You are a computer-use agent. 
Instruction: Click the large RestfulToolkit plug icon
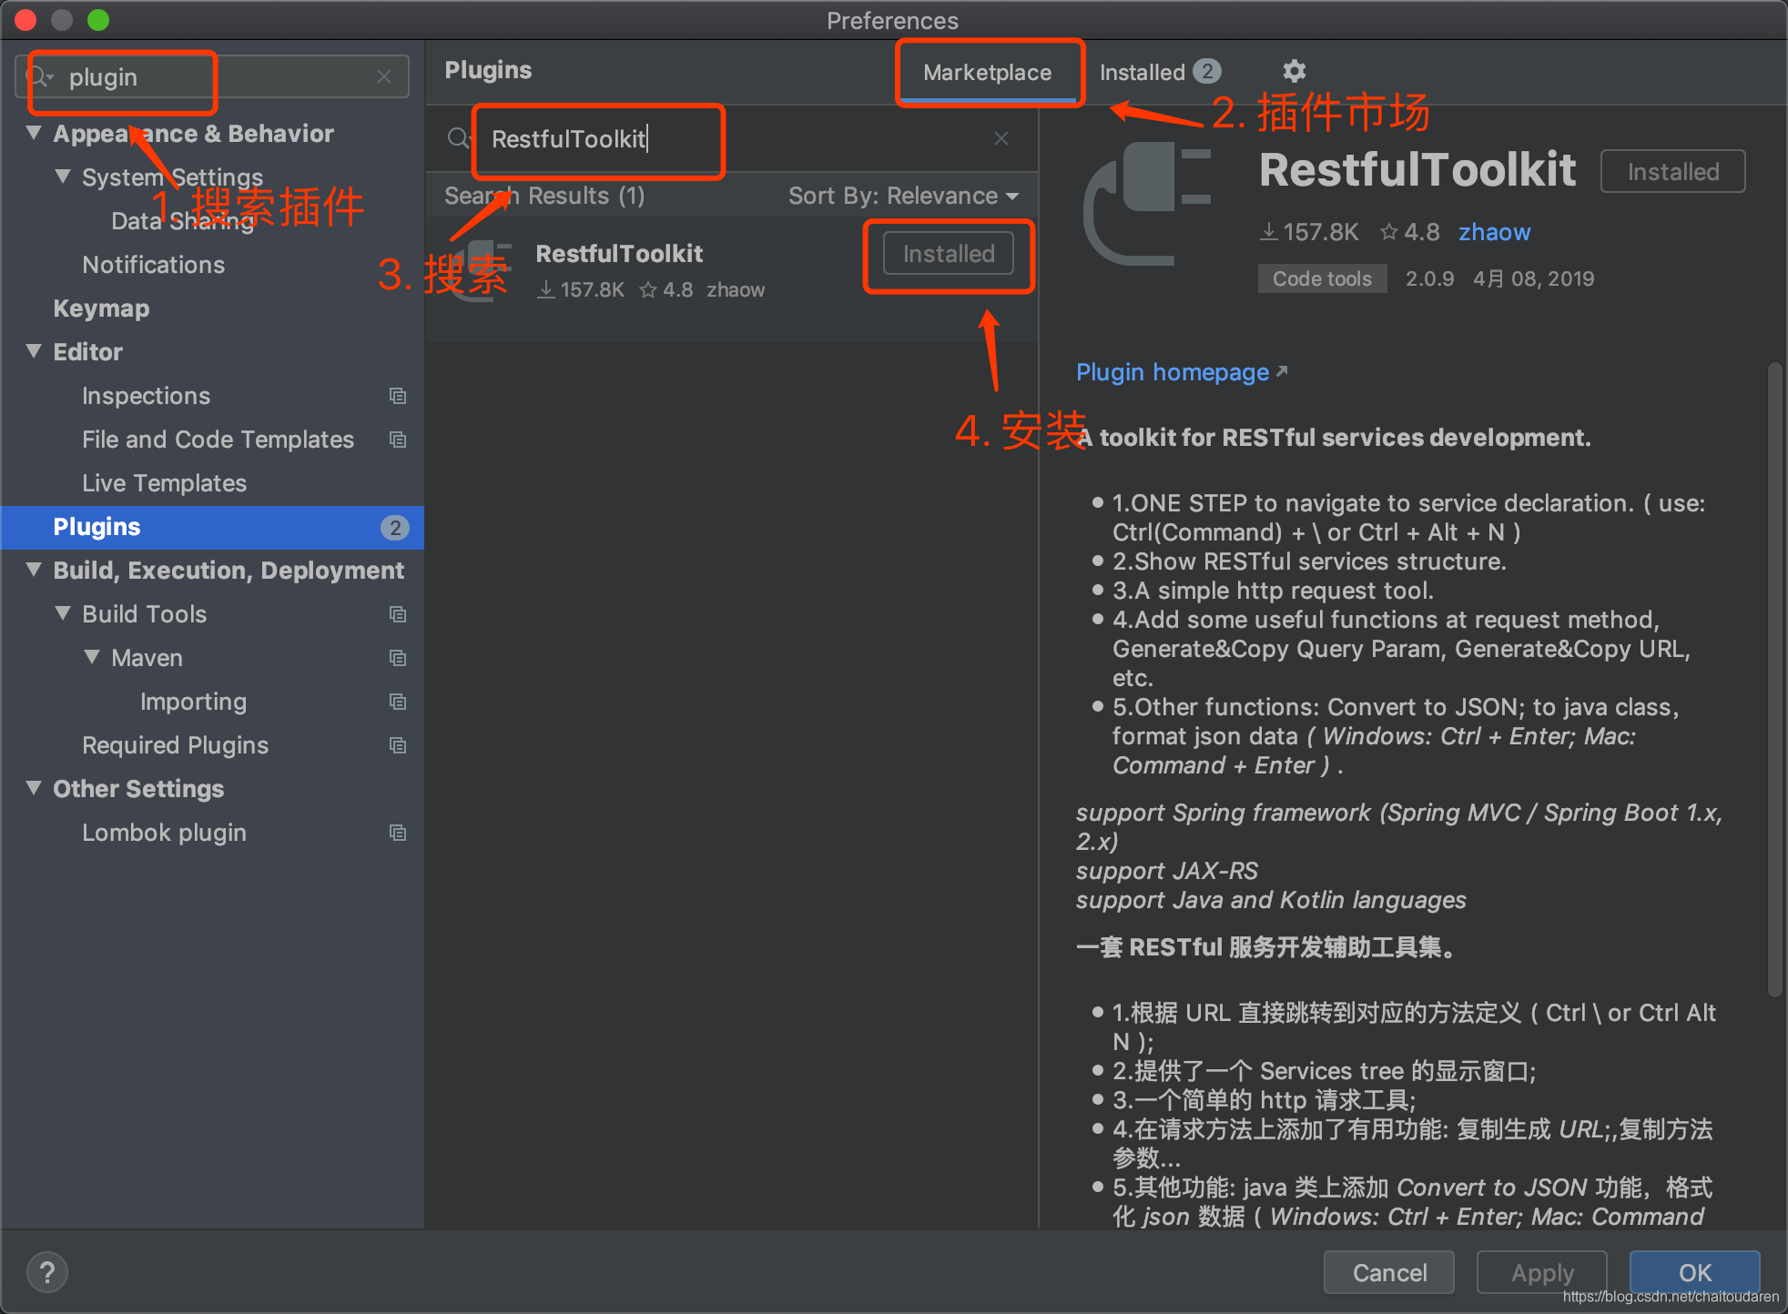1147,204
